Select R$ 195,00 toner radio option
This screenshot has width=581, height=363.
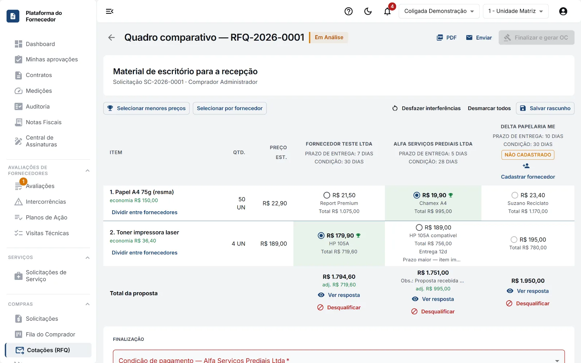click(514, 240)
